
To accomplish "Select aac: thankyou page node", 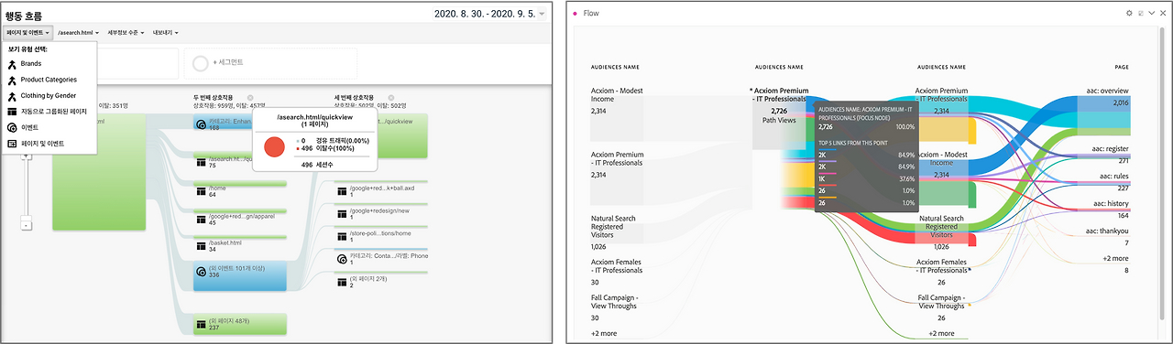I will tap(1106, 236).
